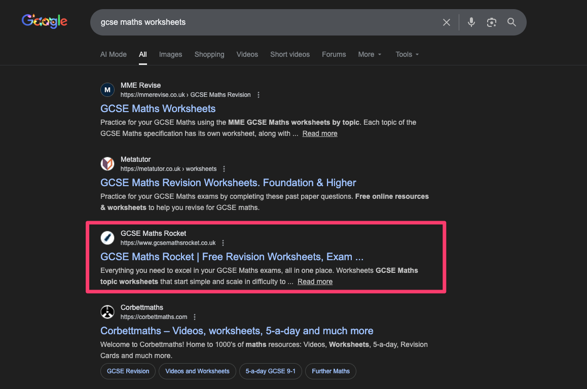This screenshot has height=389, width=587.
Task: Open three-dot menu for Corbettmaths result
Action: coord(195,317)
